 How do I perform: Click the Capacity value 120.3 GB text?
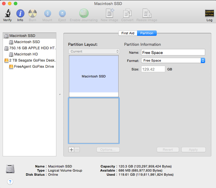145,166
